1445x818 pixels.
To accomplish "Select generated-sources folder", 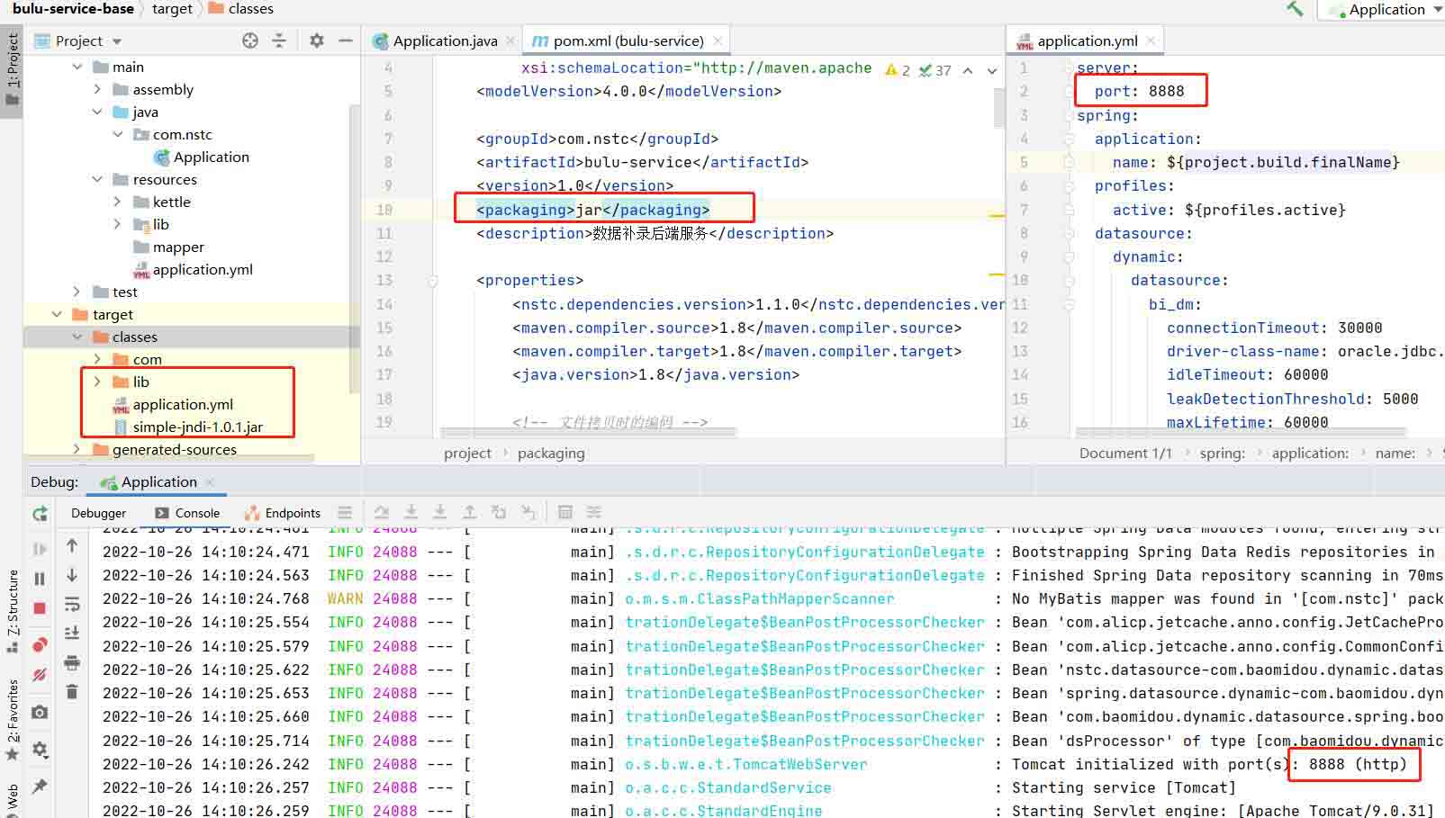I will click(165, 449).
